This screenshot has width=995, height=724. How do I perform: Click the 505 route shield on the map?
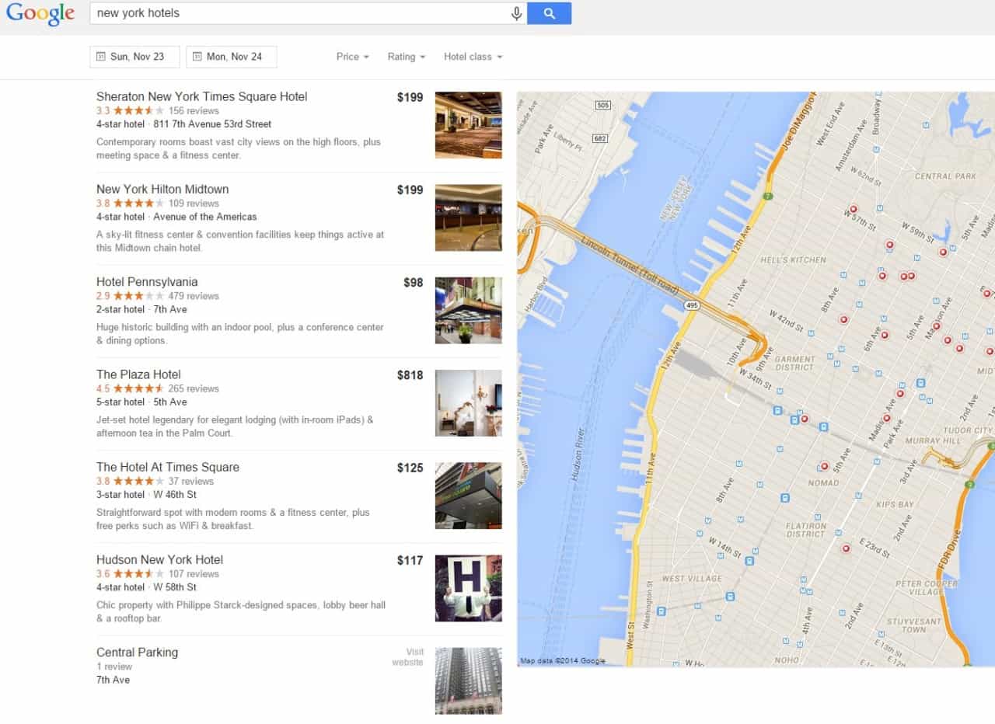pyautogui.click(x=602, y=105)
